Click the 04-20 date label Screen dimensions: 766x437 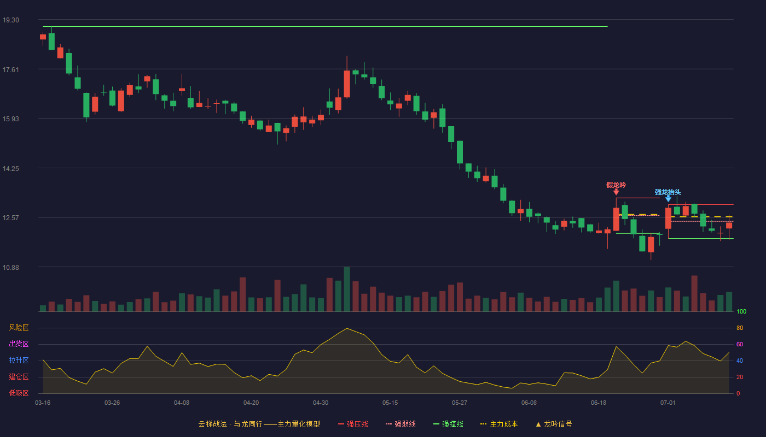click(x=251, y=403)
